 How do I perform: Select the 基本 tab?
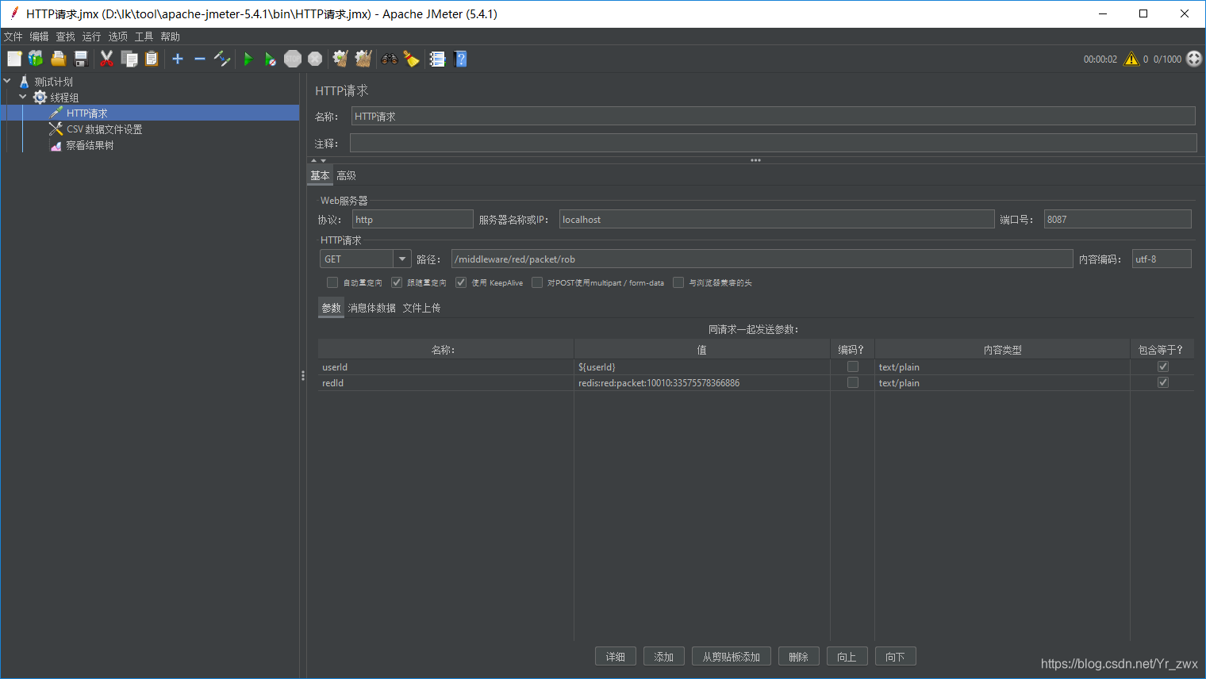click(320, 175)
